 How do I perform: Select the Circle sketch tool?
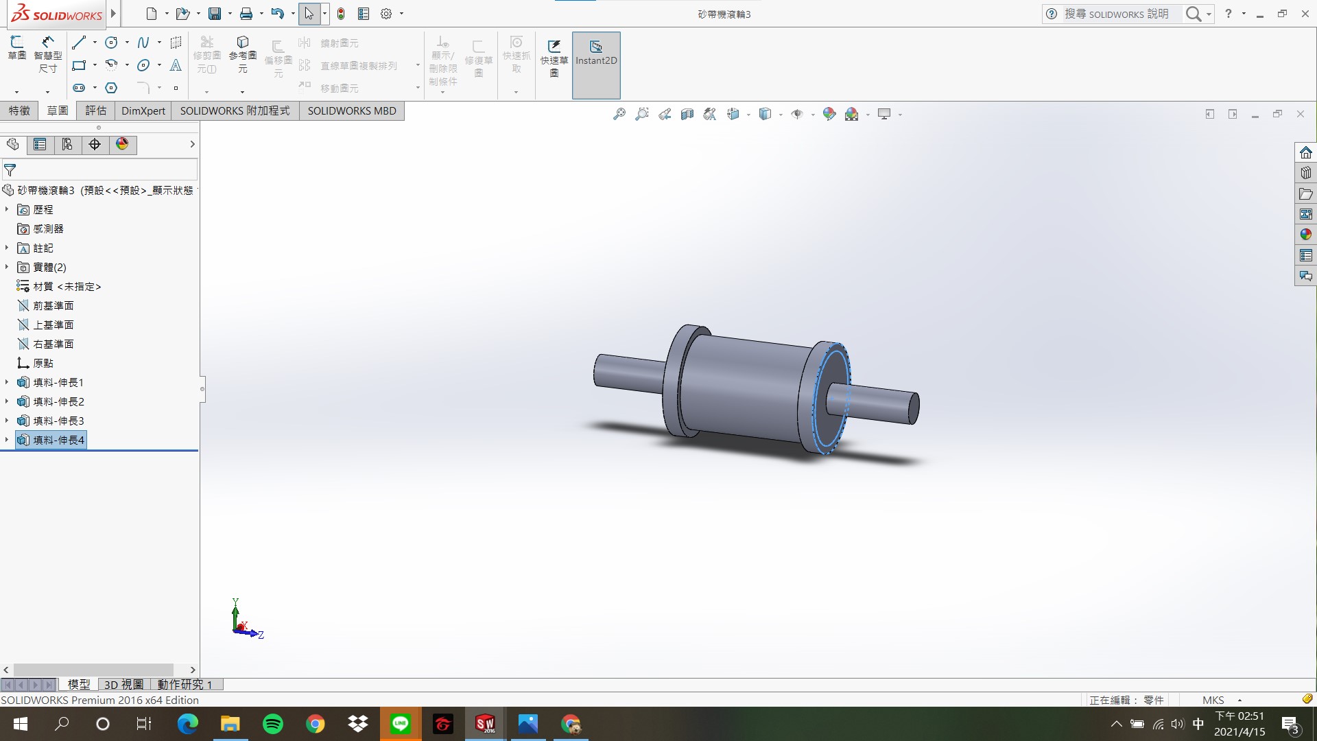111,43
